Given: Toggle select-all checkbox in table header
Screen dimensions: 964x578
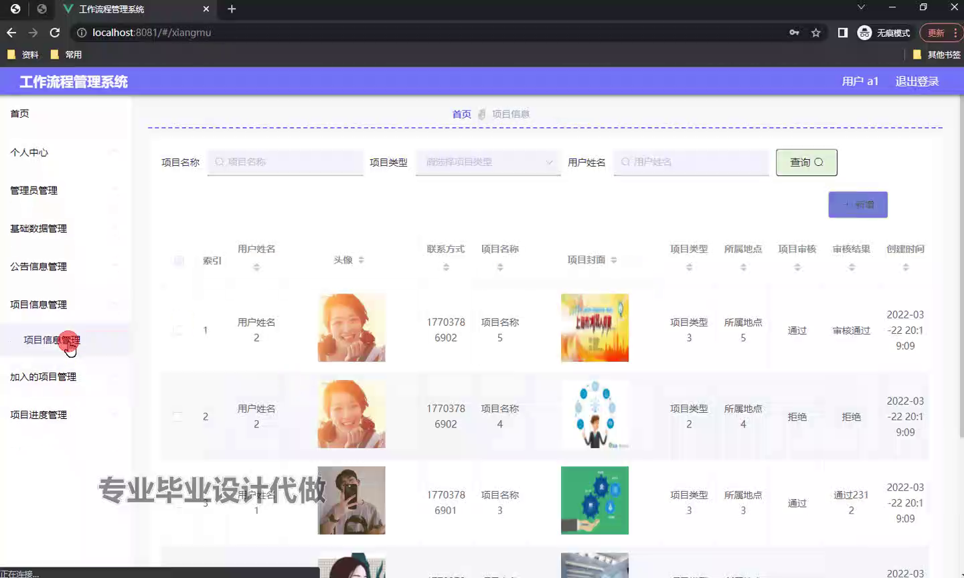Looking at the screenshot, I should click(x=179, y=260).
